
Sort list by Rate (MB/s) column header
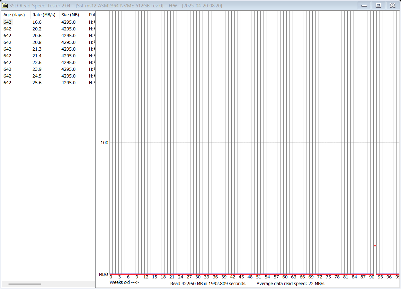[x=44, y=15]
